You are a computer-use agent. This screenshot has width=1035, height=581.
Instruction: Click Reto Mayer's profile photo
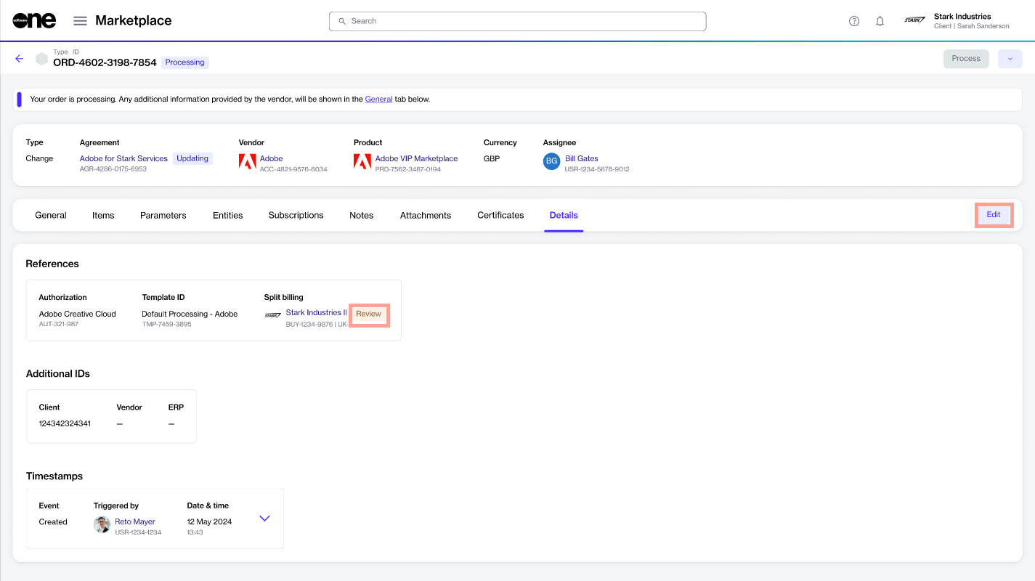pos(102,525)
